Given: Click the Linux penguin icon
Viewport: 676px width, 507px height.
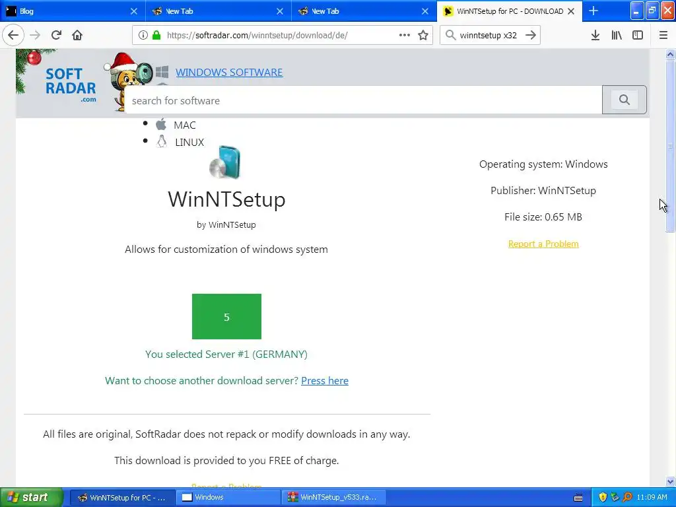Looking at the screenshot, I should click(x=162, y=141).
